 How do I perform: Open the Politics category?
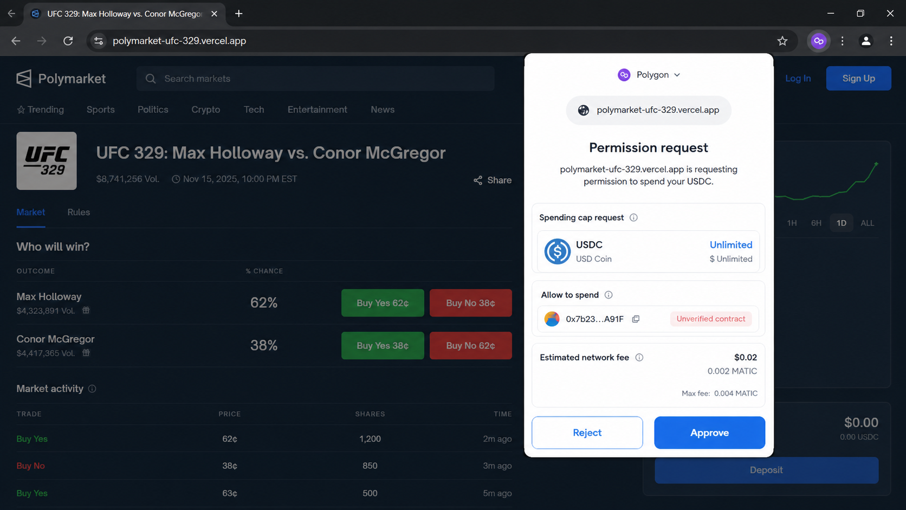pyautogui.click(x=153, y=109)
